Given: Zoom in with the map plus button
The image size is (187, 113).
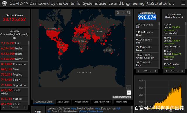Looking at the screenshot, I should click(x=129, y=88).
